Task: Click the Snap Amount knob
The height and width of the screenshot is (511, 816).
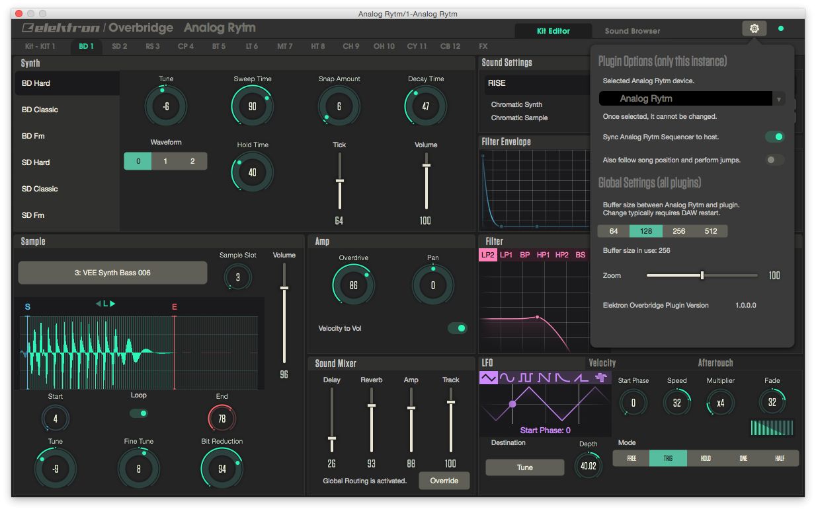Action: 339,106
